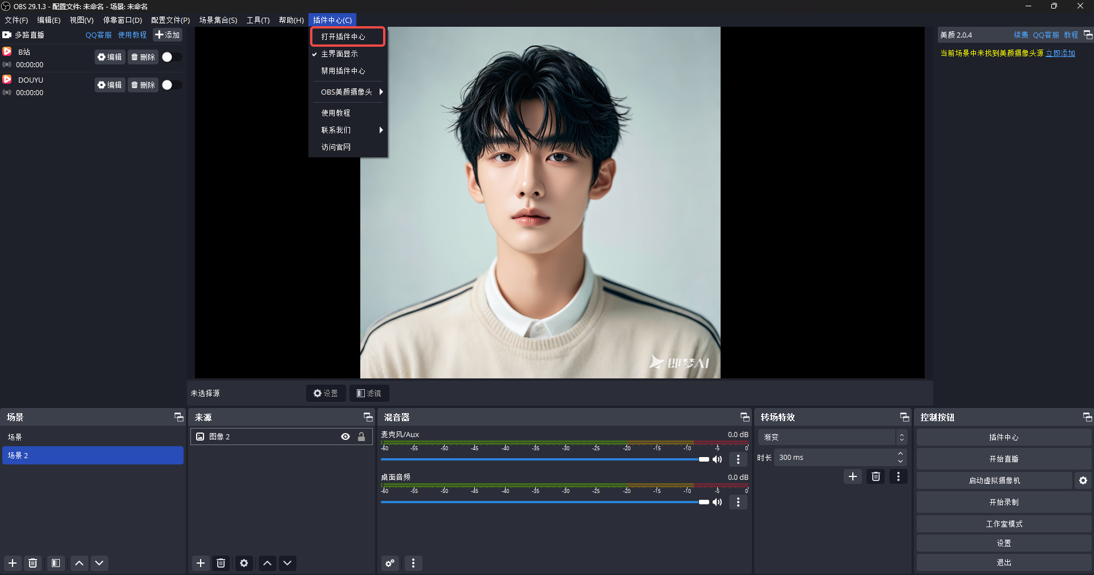Delete selected scene with trash icon
The image size is (1094, 575).
tap(33, 563)
